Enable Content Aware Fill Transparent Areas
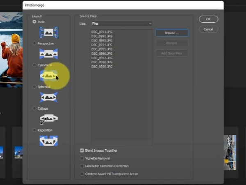This screenshot has width=246, height=185. [82, 174]
